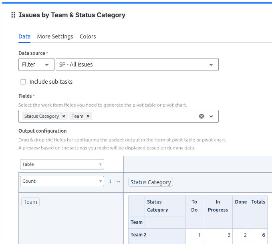Image resolution: width=272 pixels, height=244 pixels.
Task: Click Team 2 In Progress value 3
Action: [218, 235]
